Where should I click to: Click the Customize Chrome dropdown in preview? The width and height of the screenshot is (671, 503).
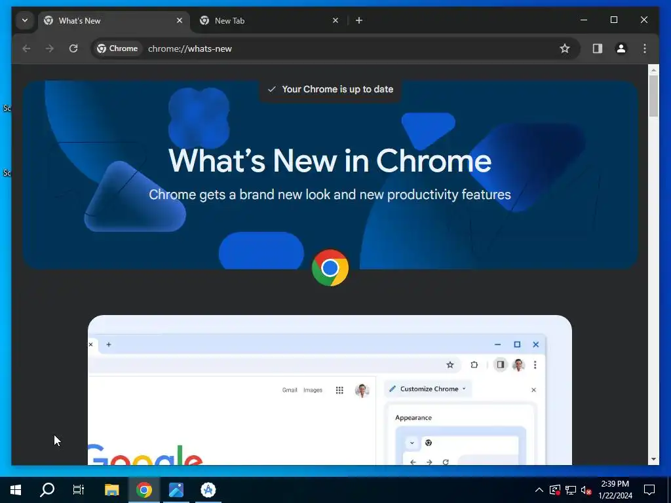(x=428, y=389)
